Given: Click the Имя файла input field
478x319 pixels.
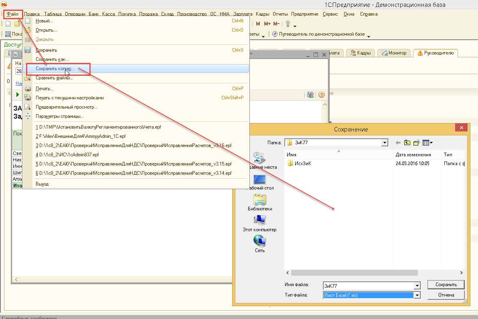Looking at the screenshot, I should tap(368, 286).
